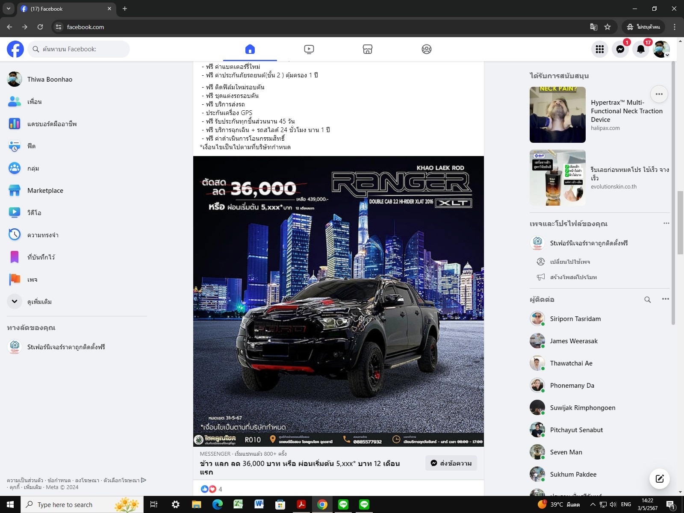The height and width of the screenshot is (513, 684).
Task: Open account menu from profile picture
Action: pos(661,49)
